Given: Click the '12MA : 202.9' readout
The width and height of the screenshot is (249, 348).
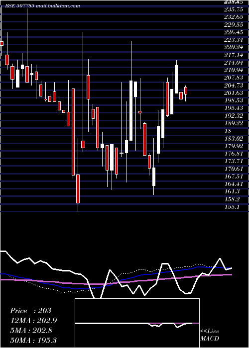Looking at the screenshot, I should pos(33,321).
